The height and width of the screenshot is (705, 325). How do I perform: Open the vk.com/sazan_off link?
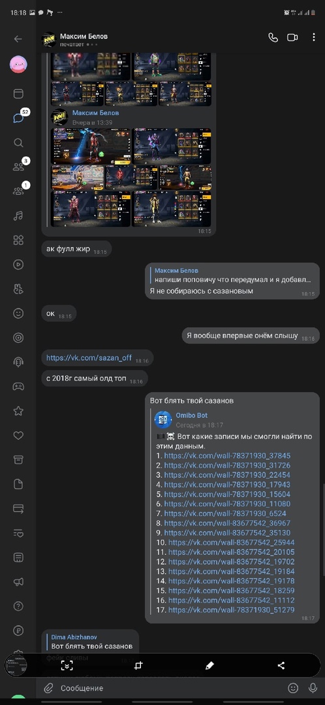(x=89, y=358)
